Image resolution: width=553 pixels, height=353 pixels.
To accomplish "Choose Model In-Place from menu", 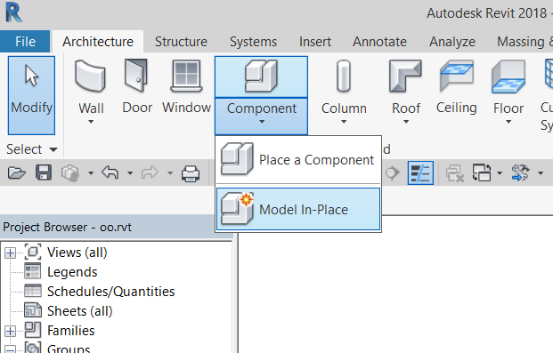I will click(298, 209).
